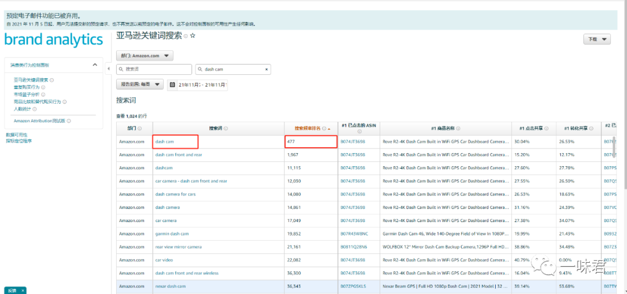The image size is (627, 294).
Task: Click info icon in 部门 column header
Action: coord(139,128)
